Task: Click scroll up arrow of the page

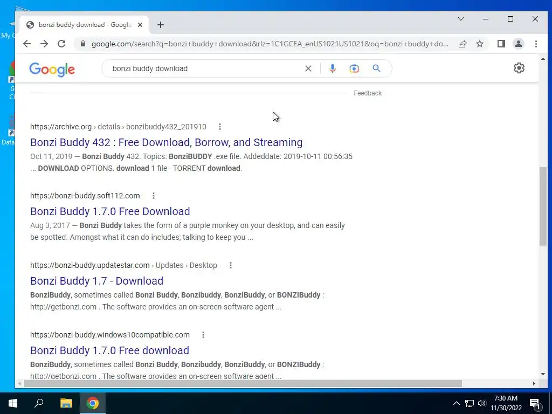Action: (543, 59)
